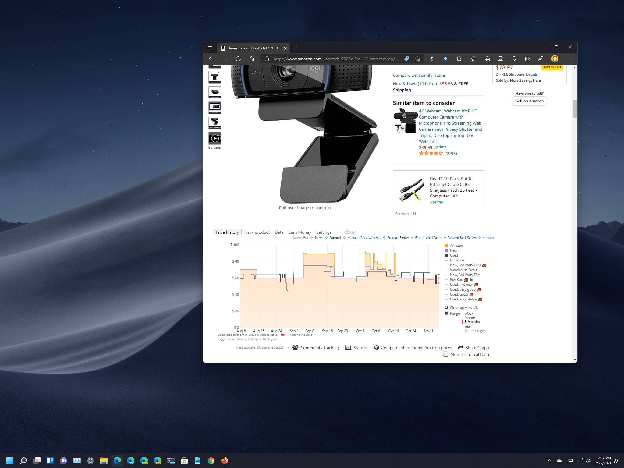Open the shopping price tag icon
Image resolution: width=624 pixels, height=468 pixels.
pyautogui.click(x=406, y=59)
